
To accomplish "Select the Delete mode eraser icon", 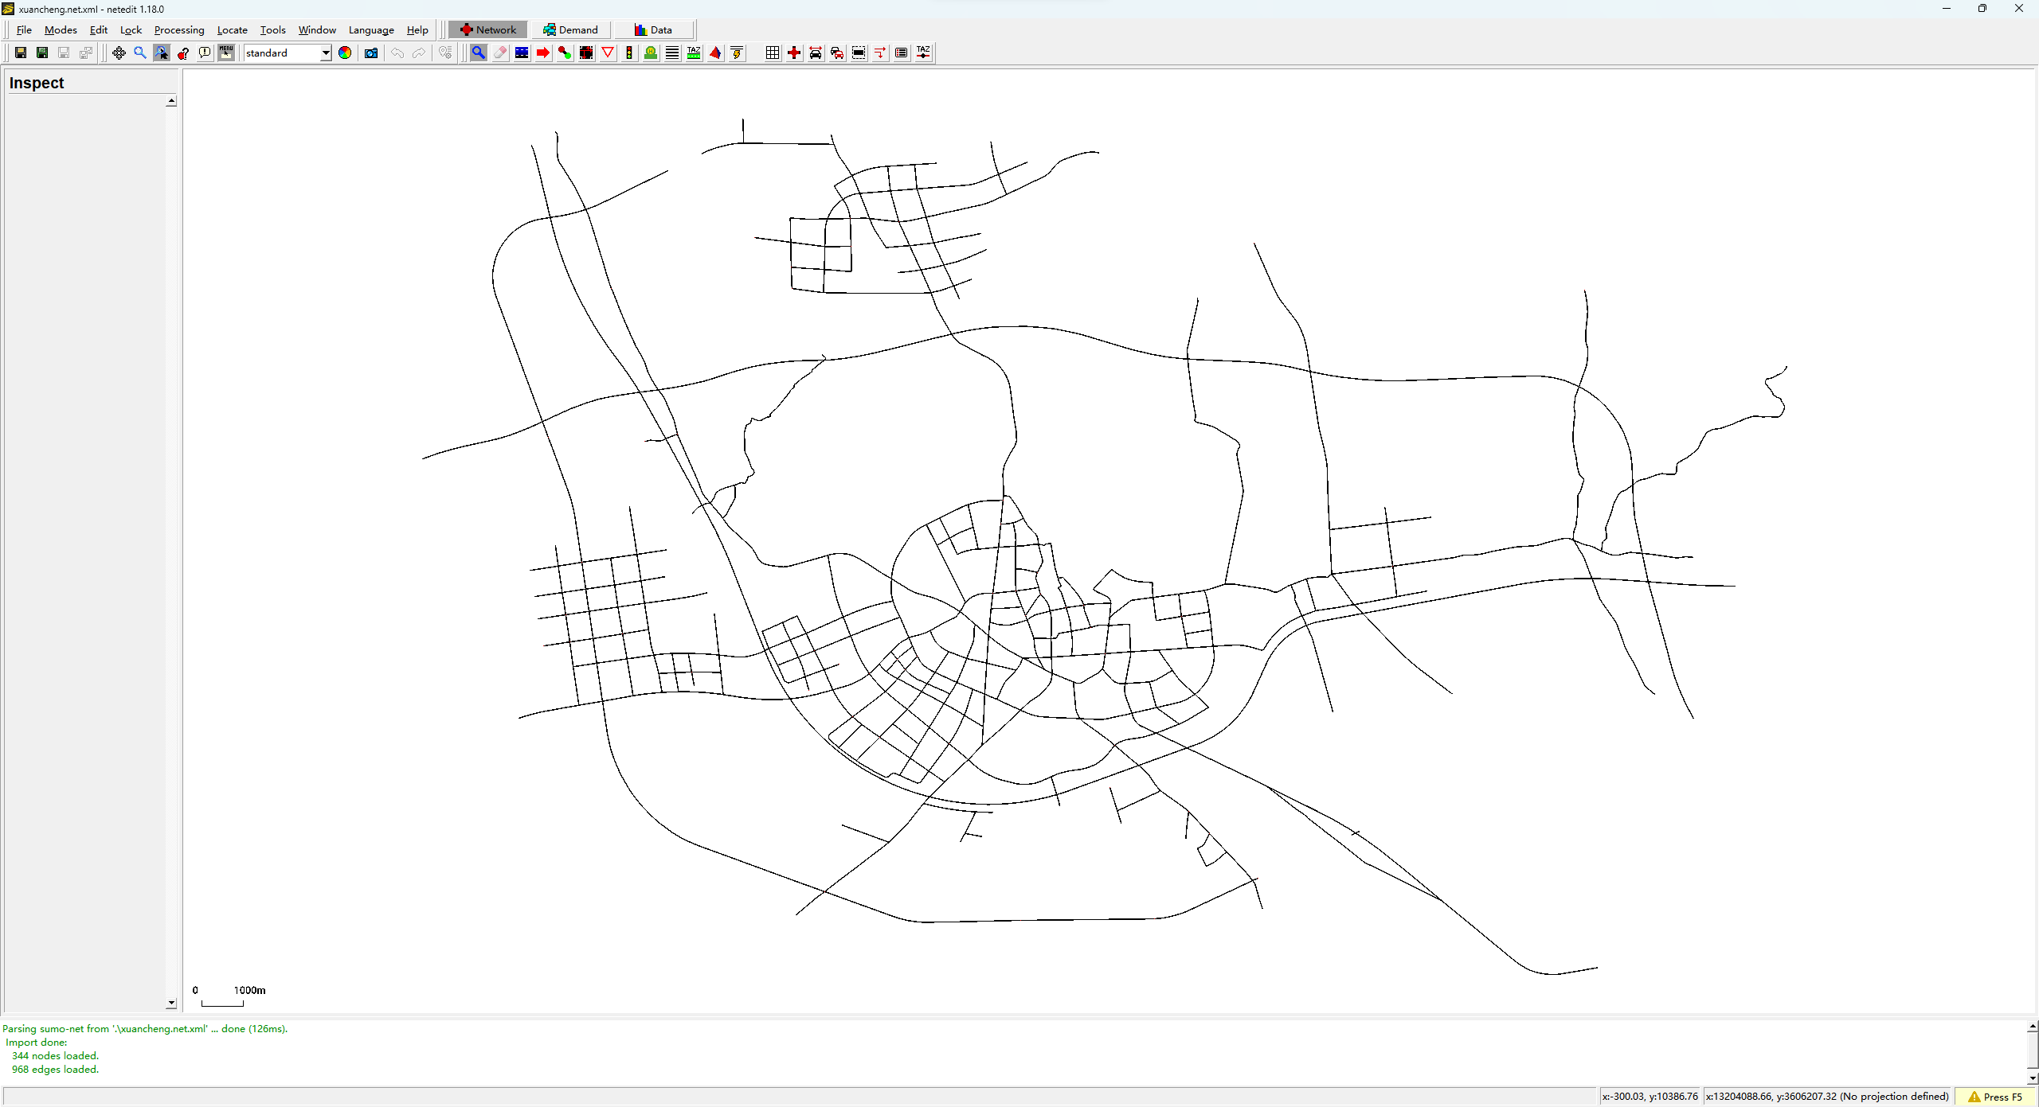I will coord(500,53).
